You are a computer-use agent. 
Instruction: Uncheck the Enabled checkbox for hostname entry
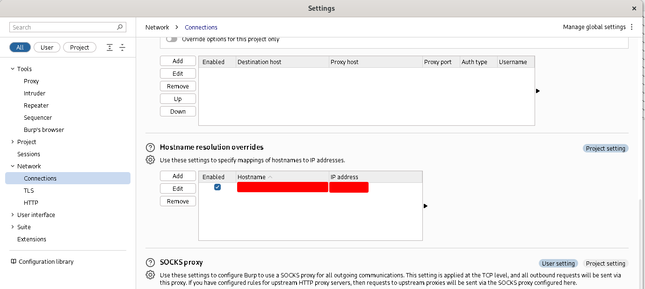(x=217, y=188)
